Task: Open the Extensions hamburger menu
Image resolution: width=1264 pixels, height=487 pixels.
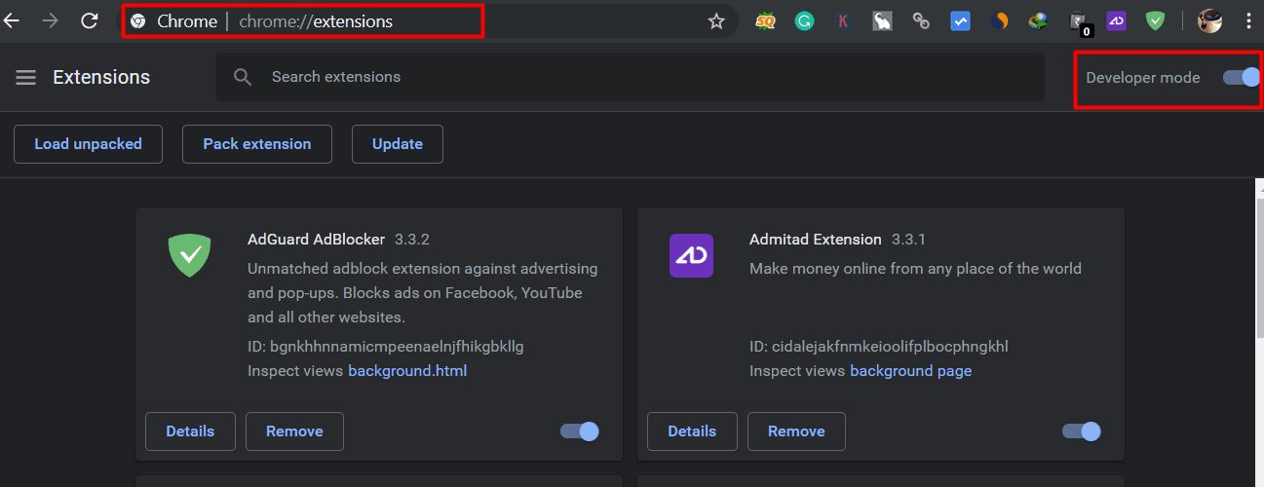Action: tap(26, 77)
